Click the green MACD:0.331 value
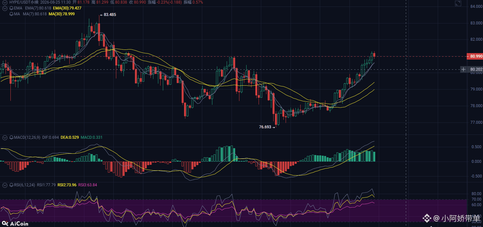 pyautogui.click(x=92, y=138)
